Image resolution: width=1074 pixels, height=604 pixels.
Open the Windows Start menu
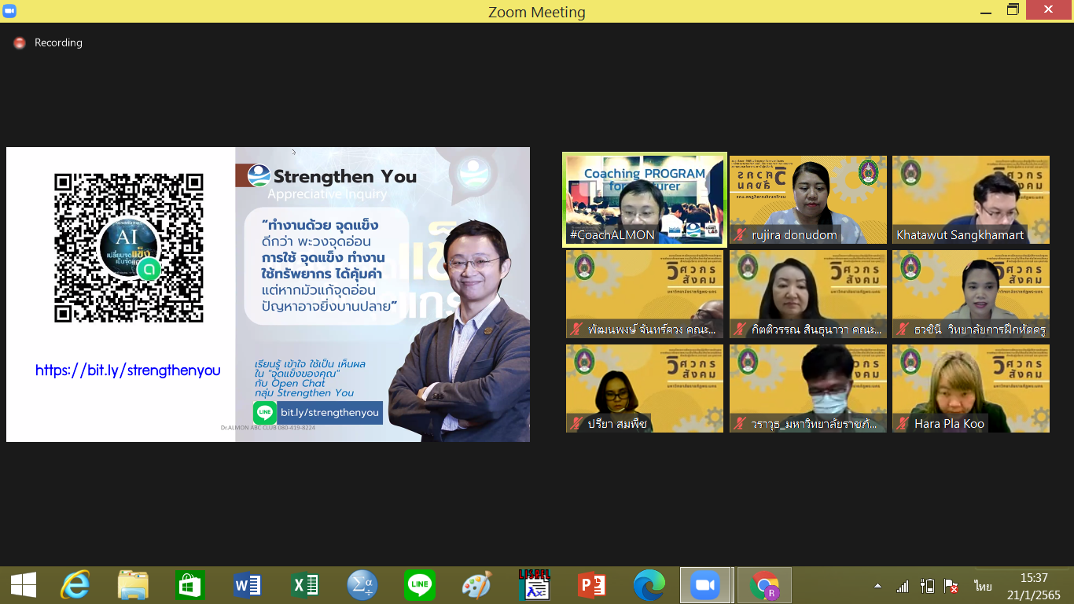pyautogui.click(x=23, y=585)
